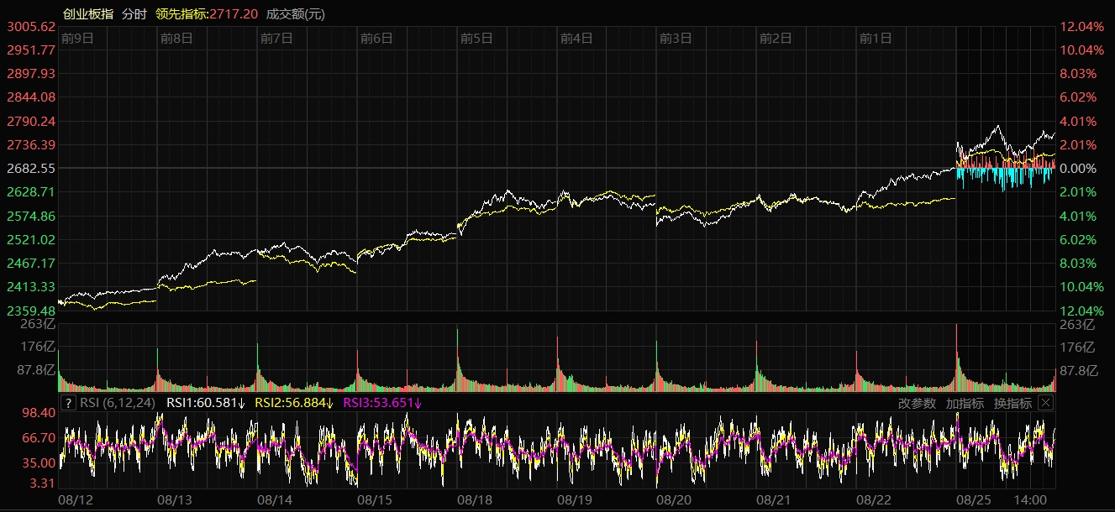Select the 分时 chart mode label
The image size is (1115, 512).
pos(134,14)
